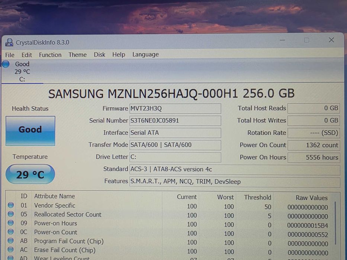Click status circle for Program Fail Count row
Viewport: 347px width, 260px height.
11,241
